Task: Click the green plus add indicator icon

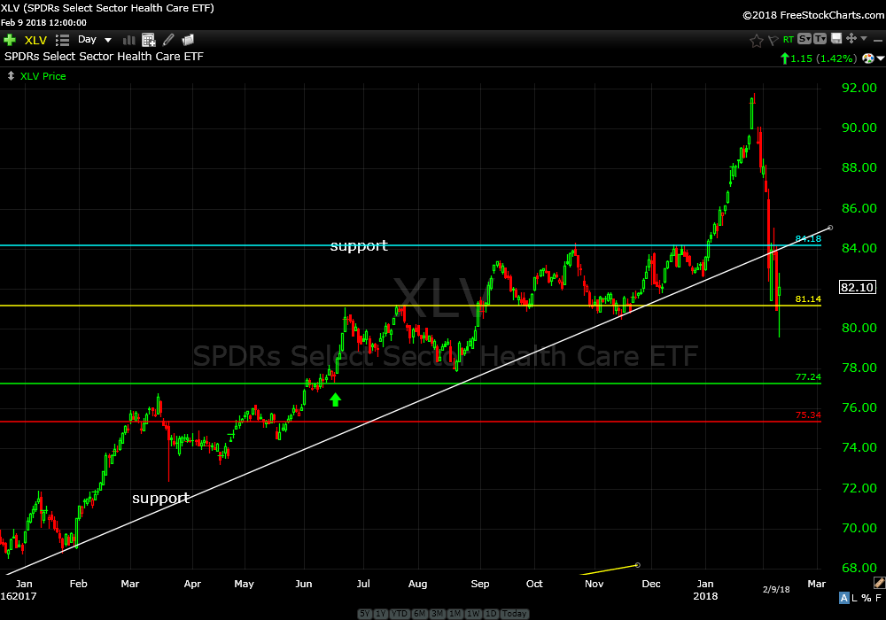Action: click(10, 40)
